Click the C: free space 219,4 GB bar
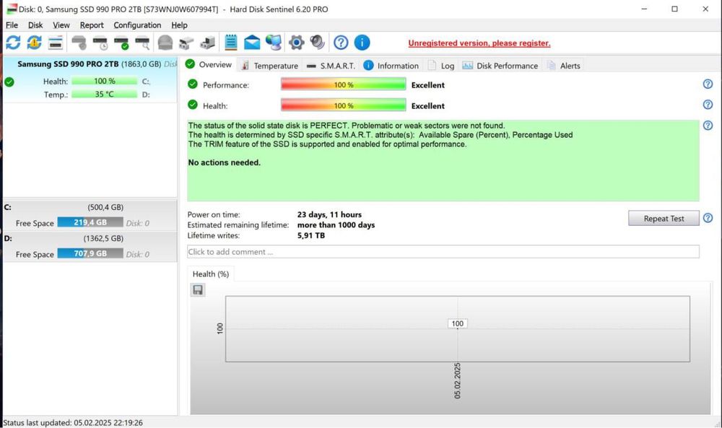The width and height of the screenshot is (722, 428). [90, 223]
